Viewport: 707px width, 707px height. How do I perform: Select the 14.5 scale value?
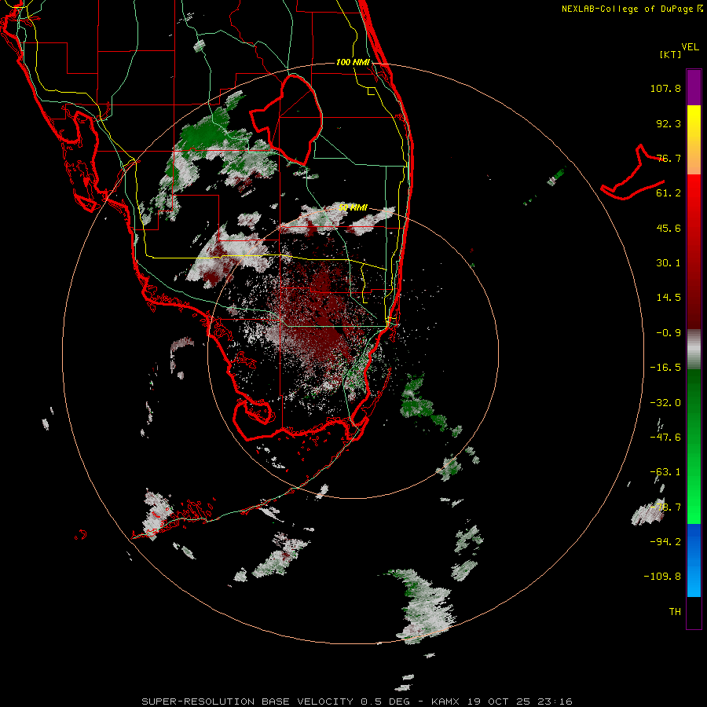(x=669, y=298)
